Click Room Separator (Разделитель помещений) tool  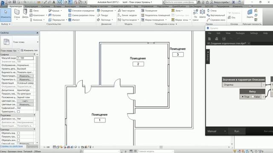click(155, 15)
